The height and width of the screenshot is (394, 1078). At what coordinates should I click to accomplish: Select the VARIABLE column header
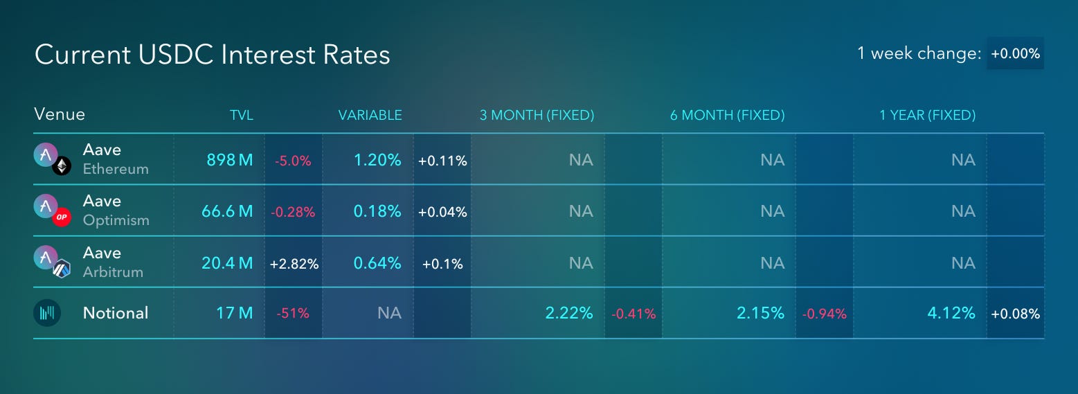[x=370, y=116]
